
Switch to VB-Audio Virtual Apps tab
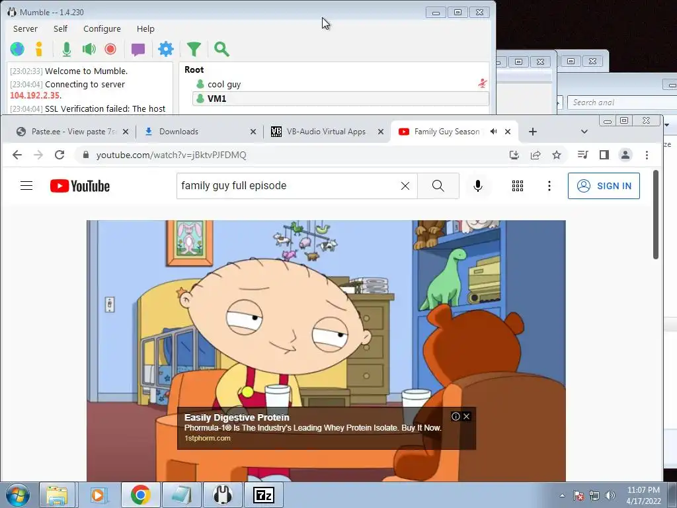325,132
